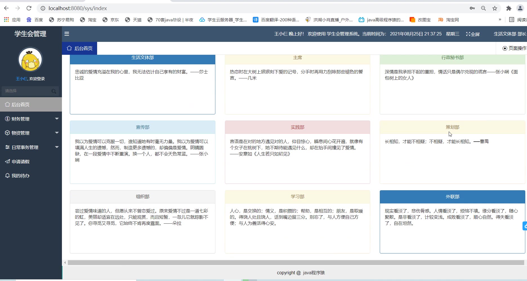Click the horizontal scrollbar track
Image resolution: width=527 pixels, height=281 pixels.
click(x=296, y=263)
